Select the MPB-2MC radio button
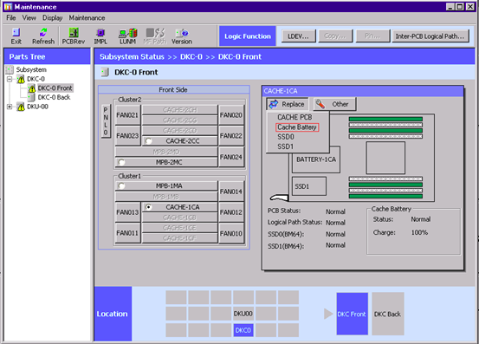This screenshot has width=479, height=344. point(121,162)
